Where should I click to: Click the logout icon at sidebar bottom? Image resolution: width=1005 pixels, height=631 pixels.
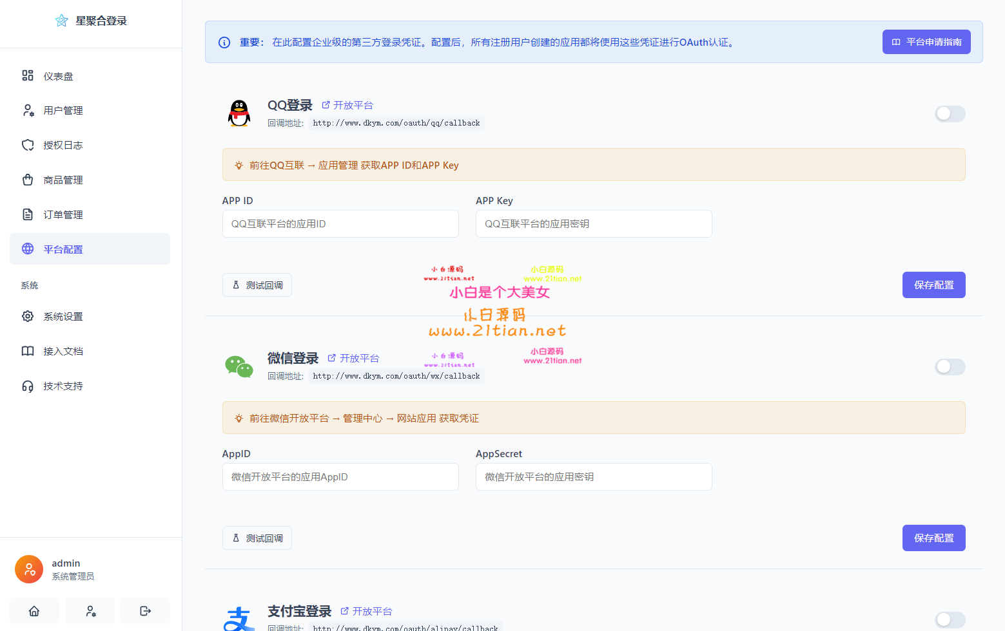click(x=146, y=610)
